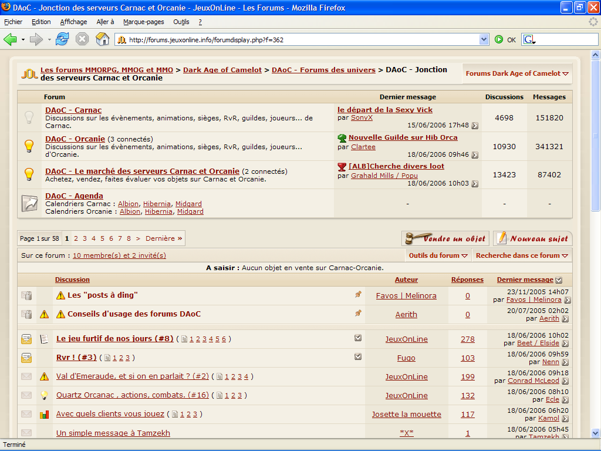The image size is (601, 451).
Task: Go to last post arrow for Carnac
Action: point(475,126)
